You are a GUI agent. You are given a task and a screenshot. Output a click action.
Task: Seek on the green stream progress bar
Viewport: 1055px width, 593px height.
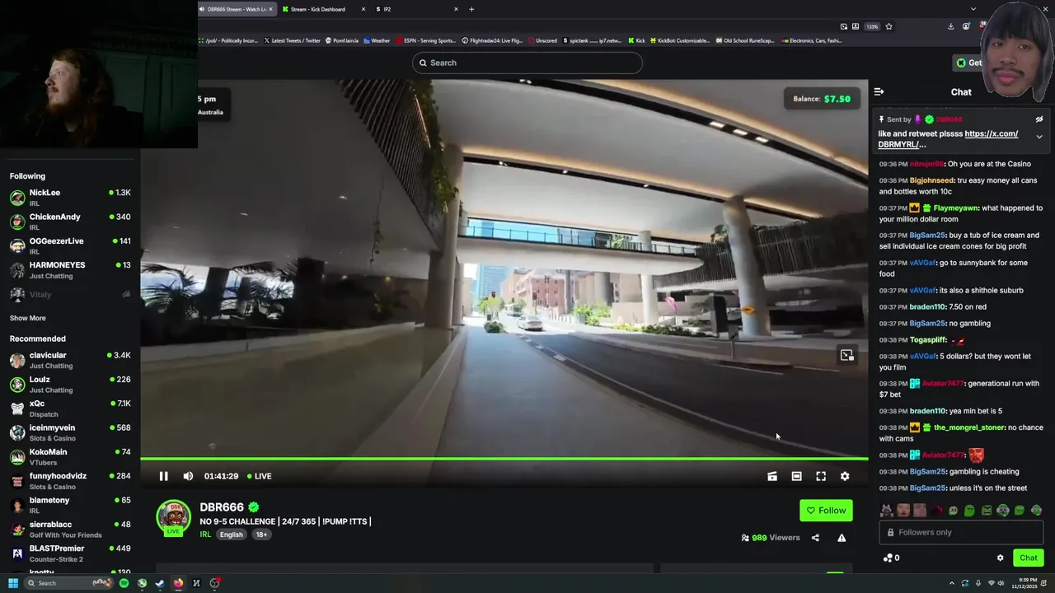tap(504, 459)
